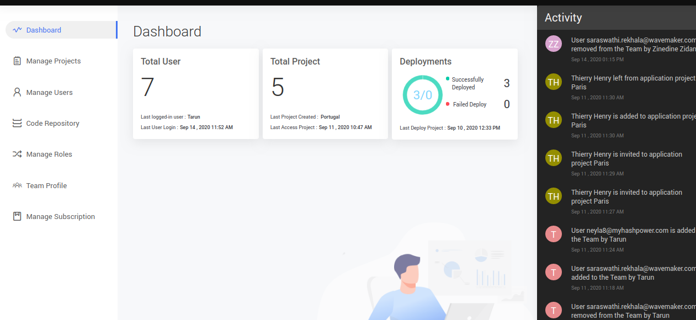This screenshot has height=320, width=696.
Task: Click the Manage Roles shuffle icon
Action: coord(17,154)
